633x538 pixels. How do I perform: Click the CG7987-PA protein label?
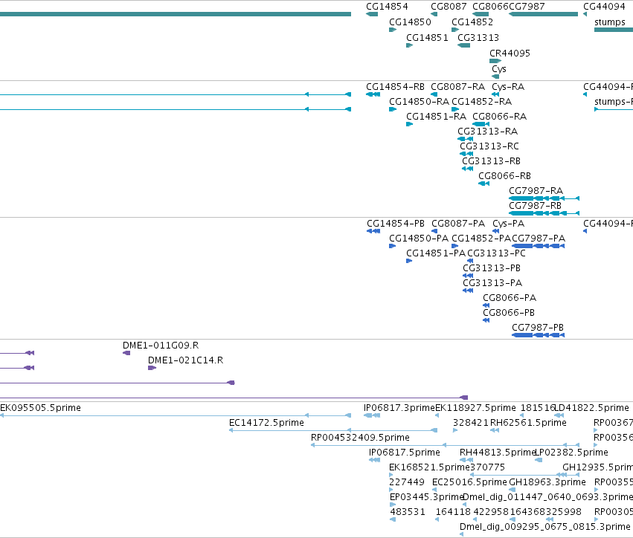(539, 239)
